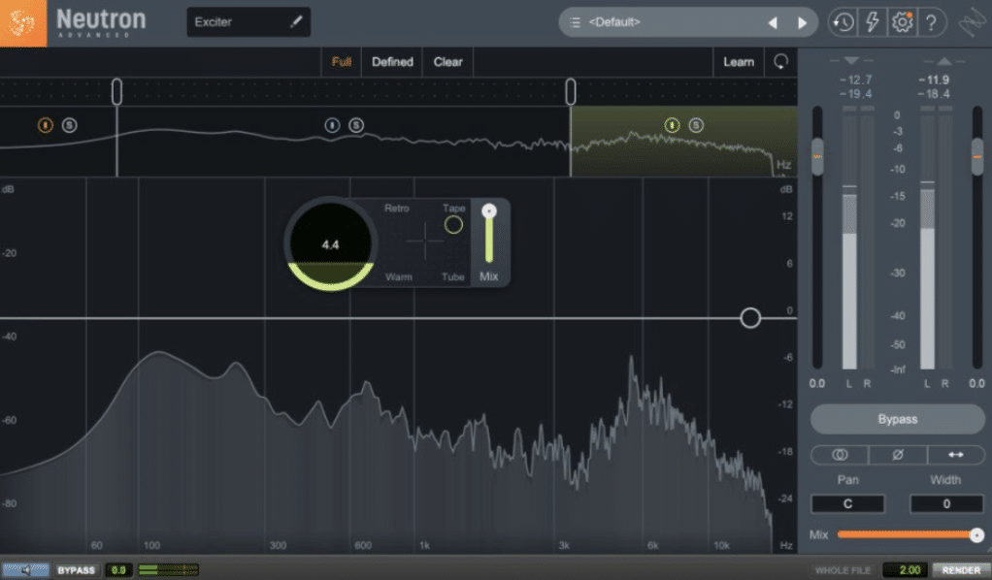Screen dimensions: 992x580
Task: Click the Learn button
Action: click(x=739, y=62)
